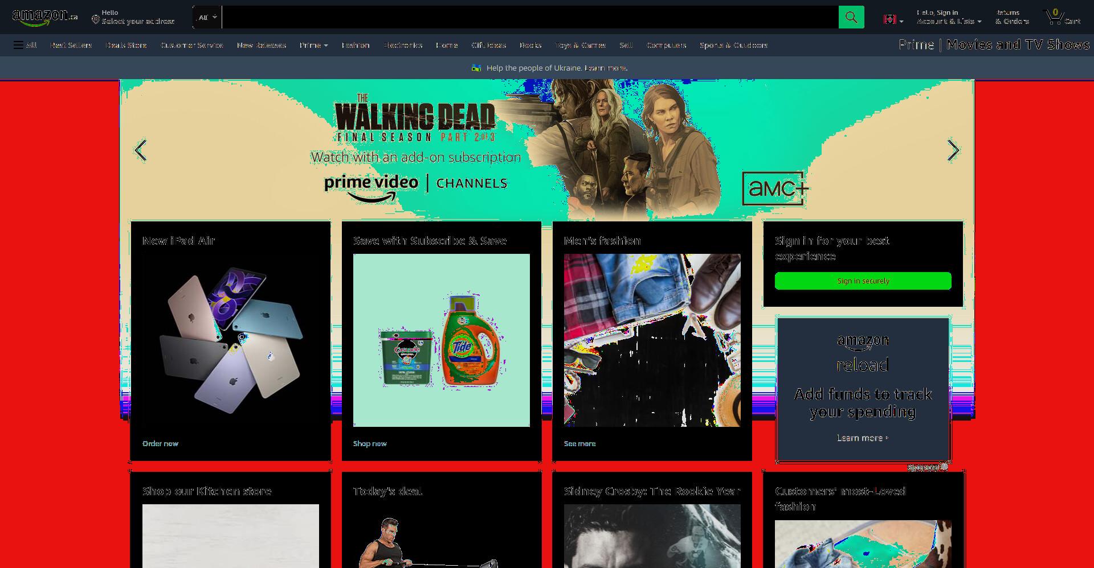Click Learn more in Ukraine banner
Image resolution: width=1094 pixels, height=568 pixels.
(606, 68)
